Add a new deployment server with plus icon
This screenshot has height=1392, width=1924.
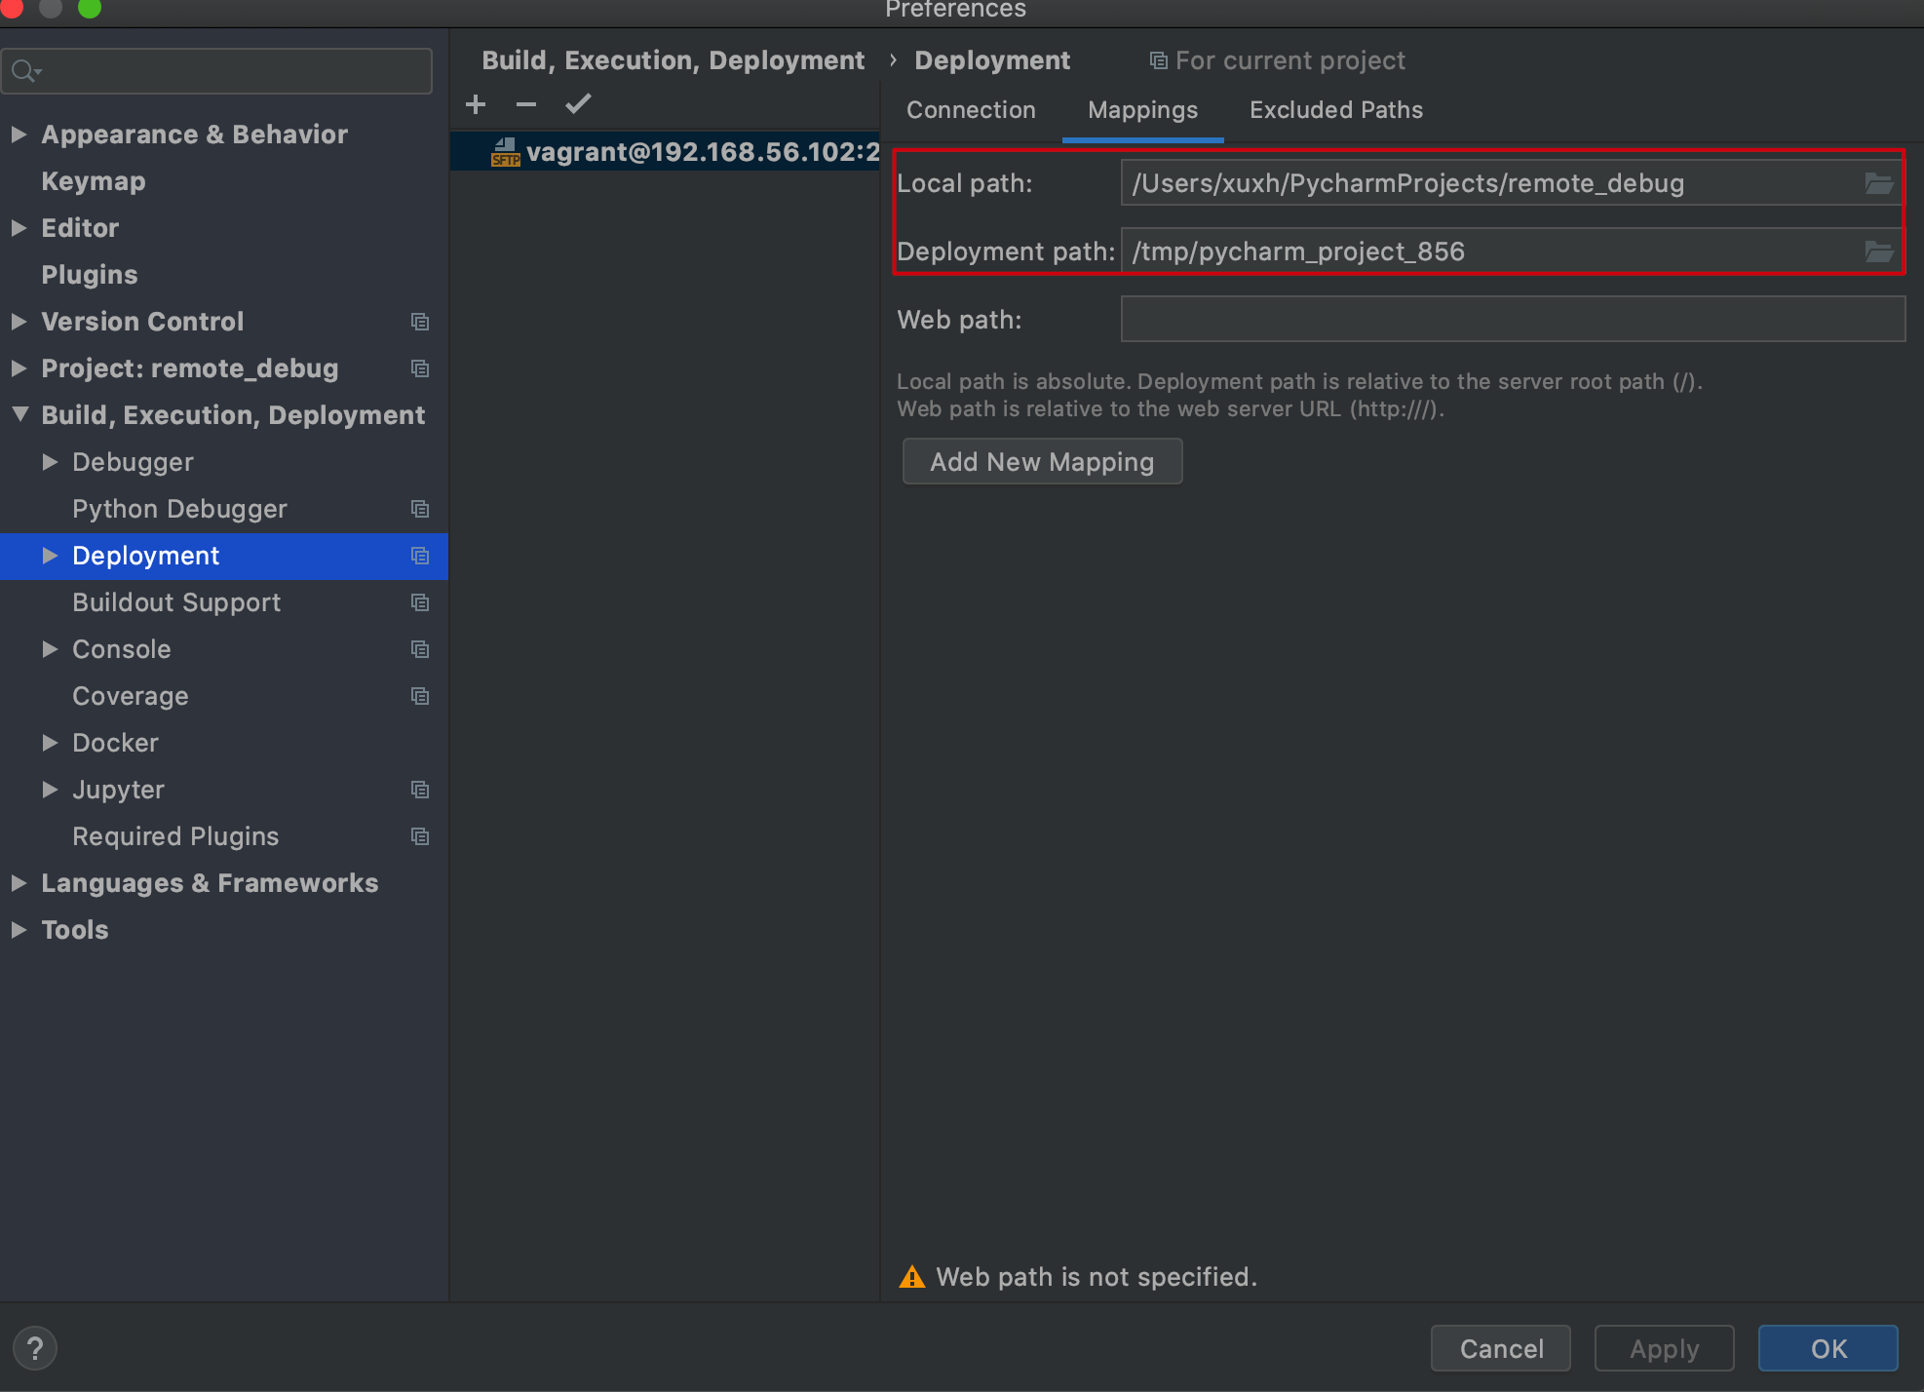(x=476, y=104)
